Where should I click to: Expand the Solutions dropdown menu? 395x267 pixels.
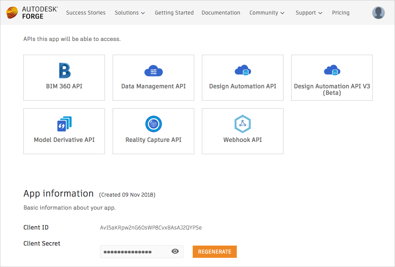coord(130,13)
